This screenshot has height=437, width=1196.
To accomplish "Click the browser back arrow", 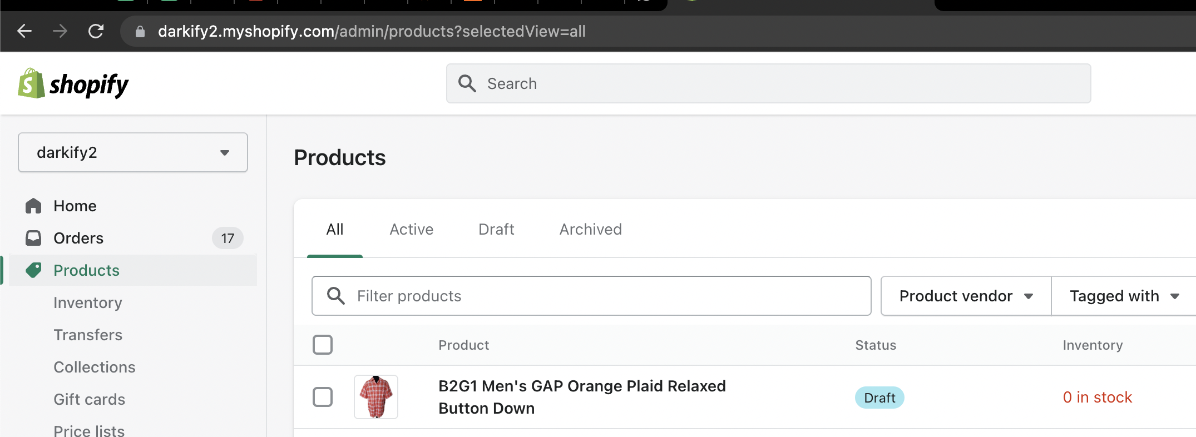I will point(24,31).
